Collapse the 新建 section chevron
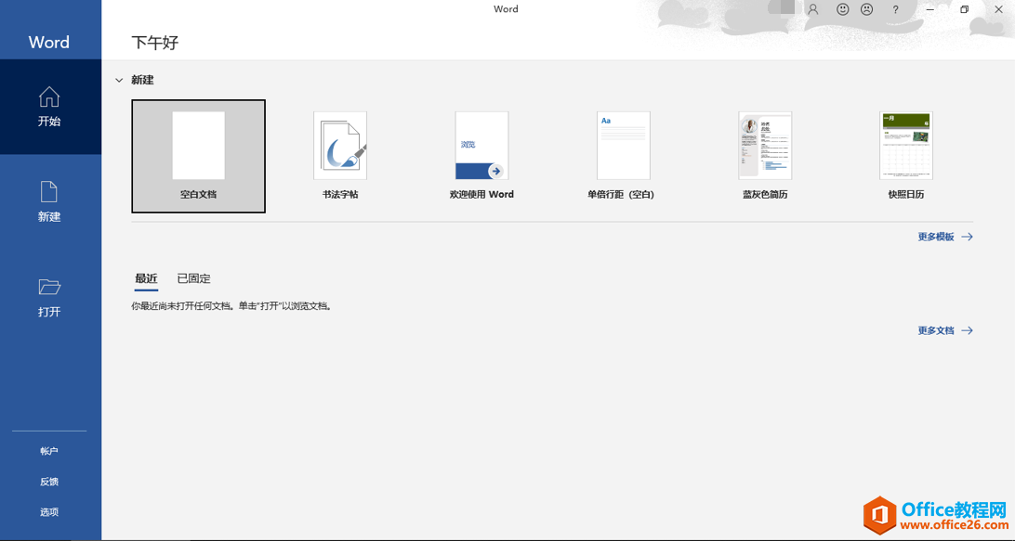Image resolution: width=1015 pixels, height=541 pixels. tap(119, 81)
